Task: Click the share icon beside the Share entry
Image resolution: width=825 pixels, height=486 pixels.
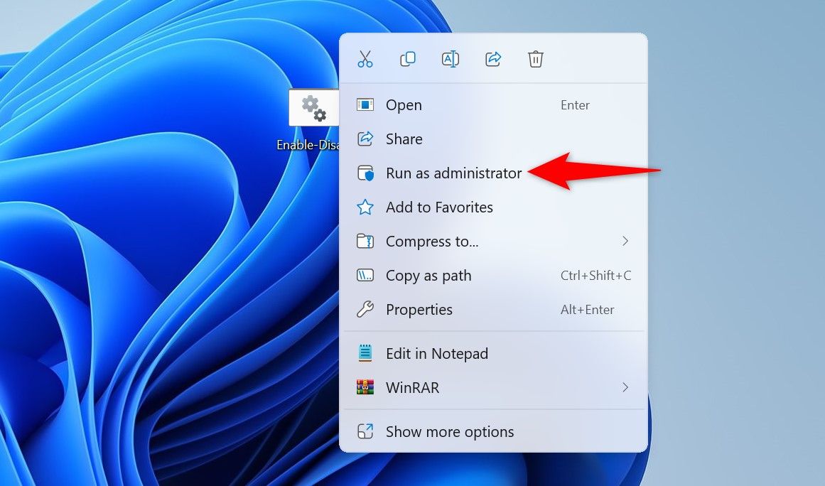Action: [x=365, y=139]
